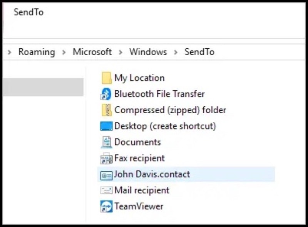Click the John Davis.contact card icon
This screenshot has width=308, height=227.
point(106,175)
